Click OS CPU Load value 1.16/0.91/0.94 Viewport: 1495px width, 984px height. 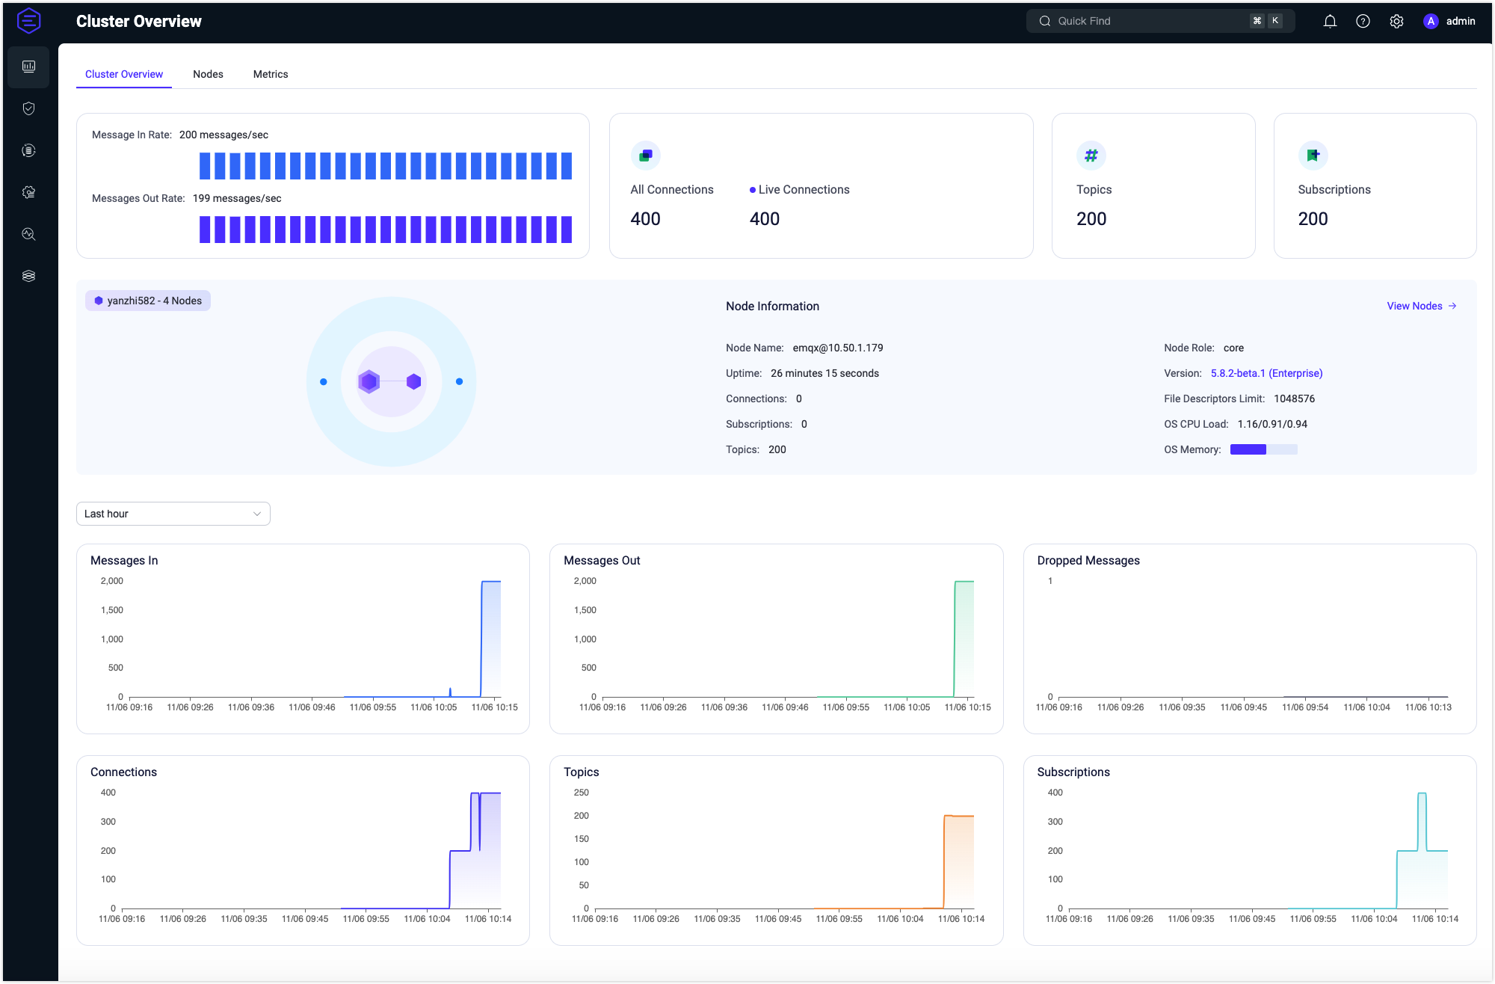point(1272,424)
